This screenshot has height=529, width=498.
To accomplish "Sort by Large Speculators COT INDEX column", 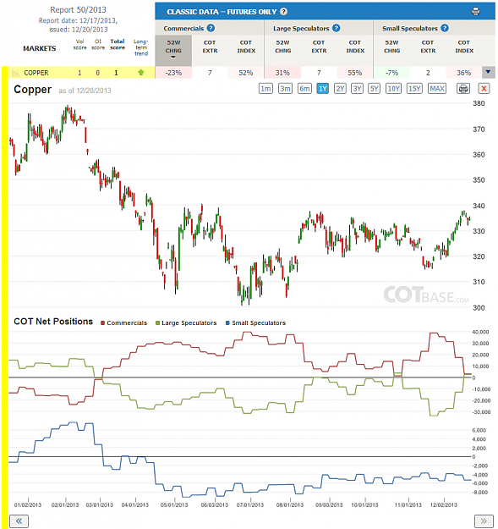I will pyautogui.click(x=355, y=47).
